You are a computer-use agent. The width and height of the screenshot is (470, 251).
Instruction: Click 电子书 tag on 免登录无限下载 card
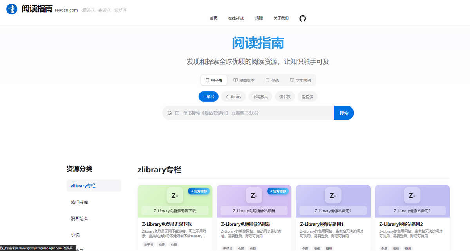[148, 245]
